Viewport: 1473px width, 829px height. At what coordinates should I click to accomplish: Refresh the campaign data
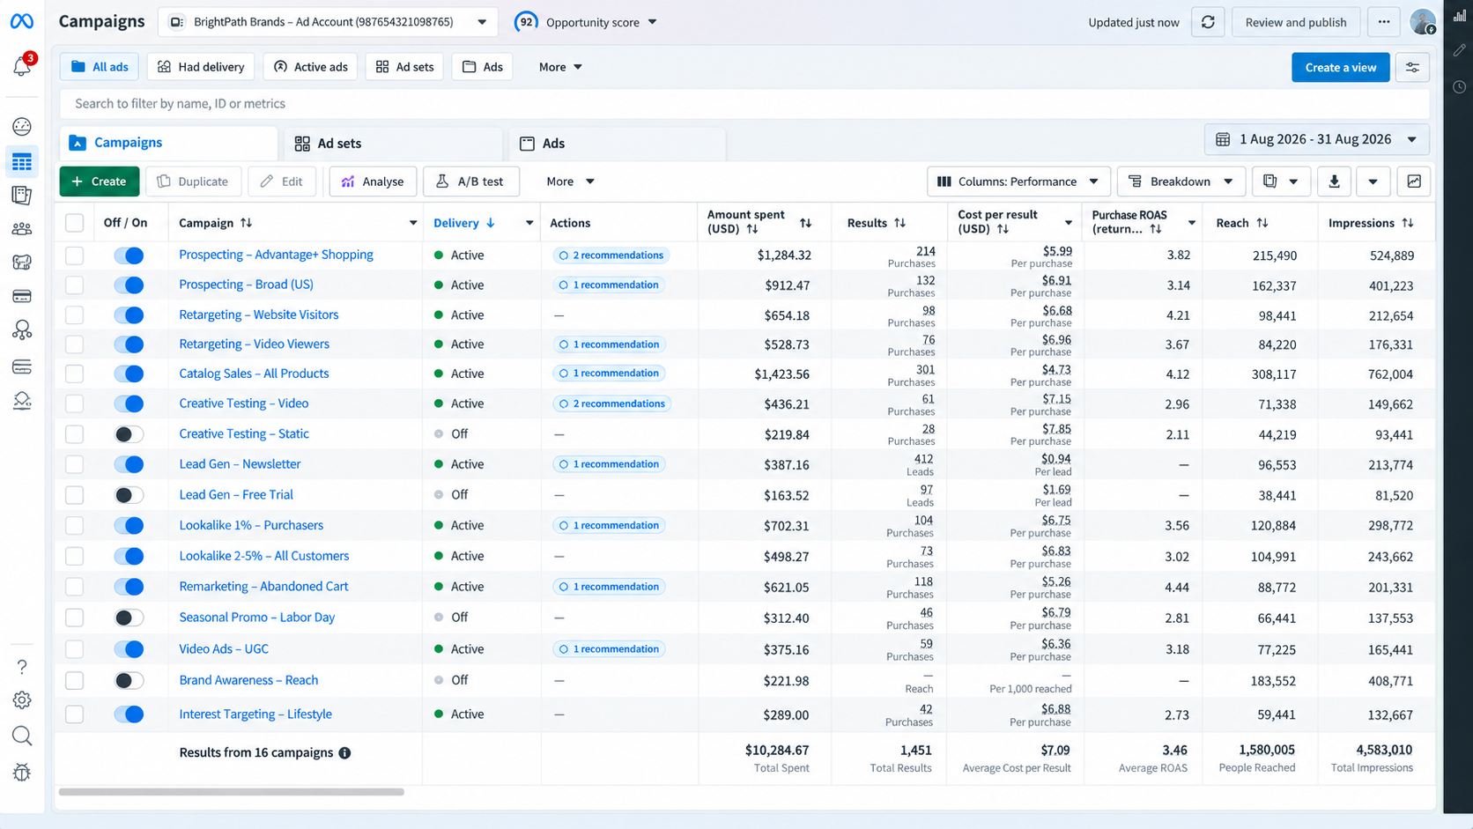click(x=1208, y=22)
